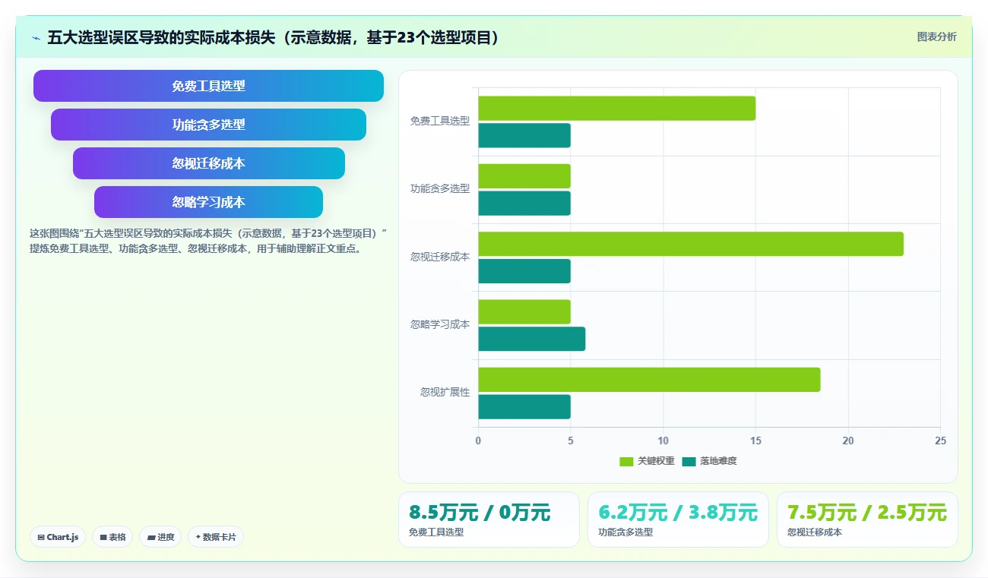Click the green 关键权重 bar for 免费工具选型
This screenshot has height=578, width=988.
[616, 108]
